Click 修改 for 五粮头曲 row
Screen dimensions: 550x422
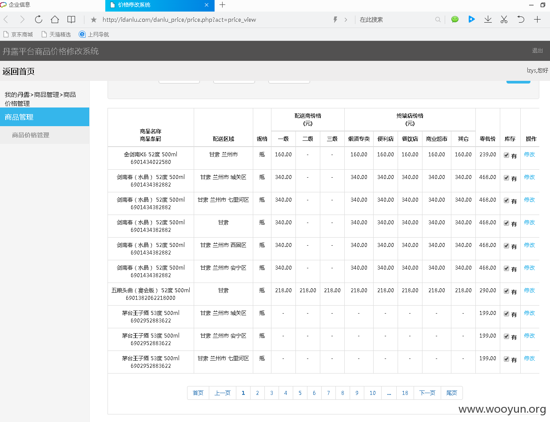tap(530, 290)
